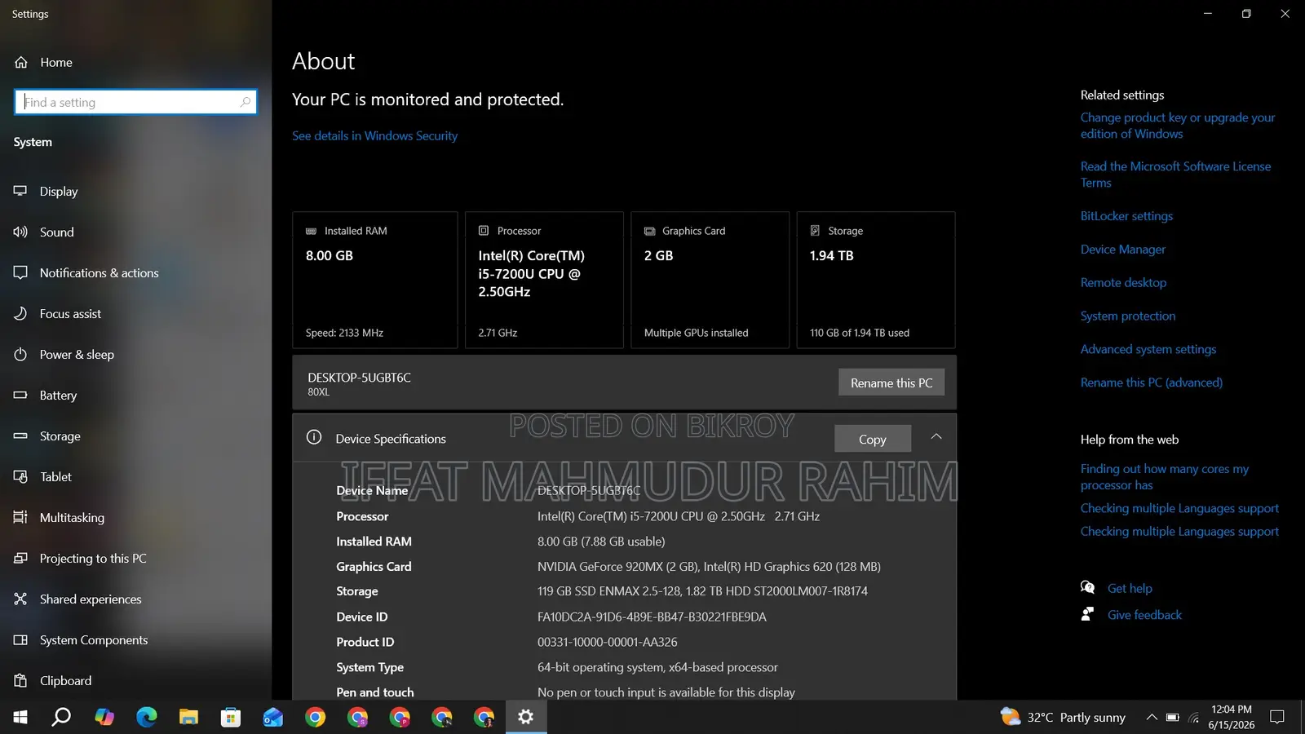Click the Settings gear on taskbar
This screenshot has height=734, width=1305.
coord(526,717)
